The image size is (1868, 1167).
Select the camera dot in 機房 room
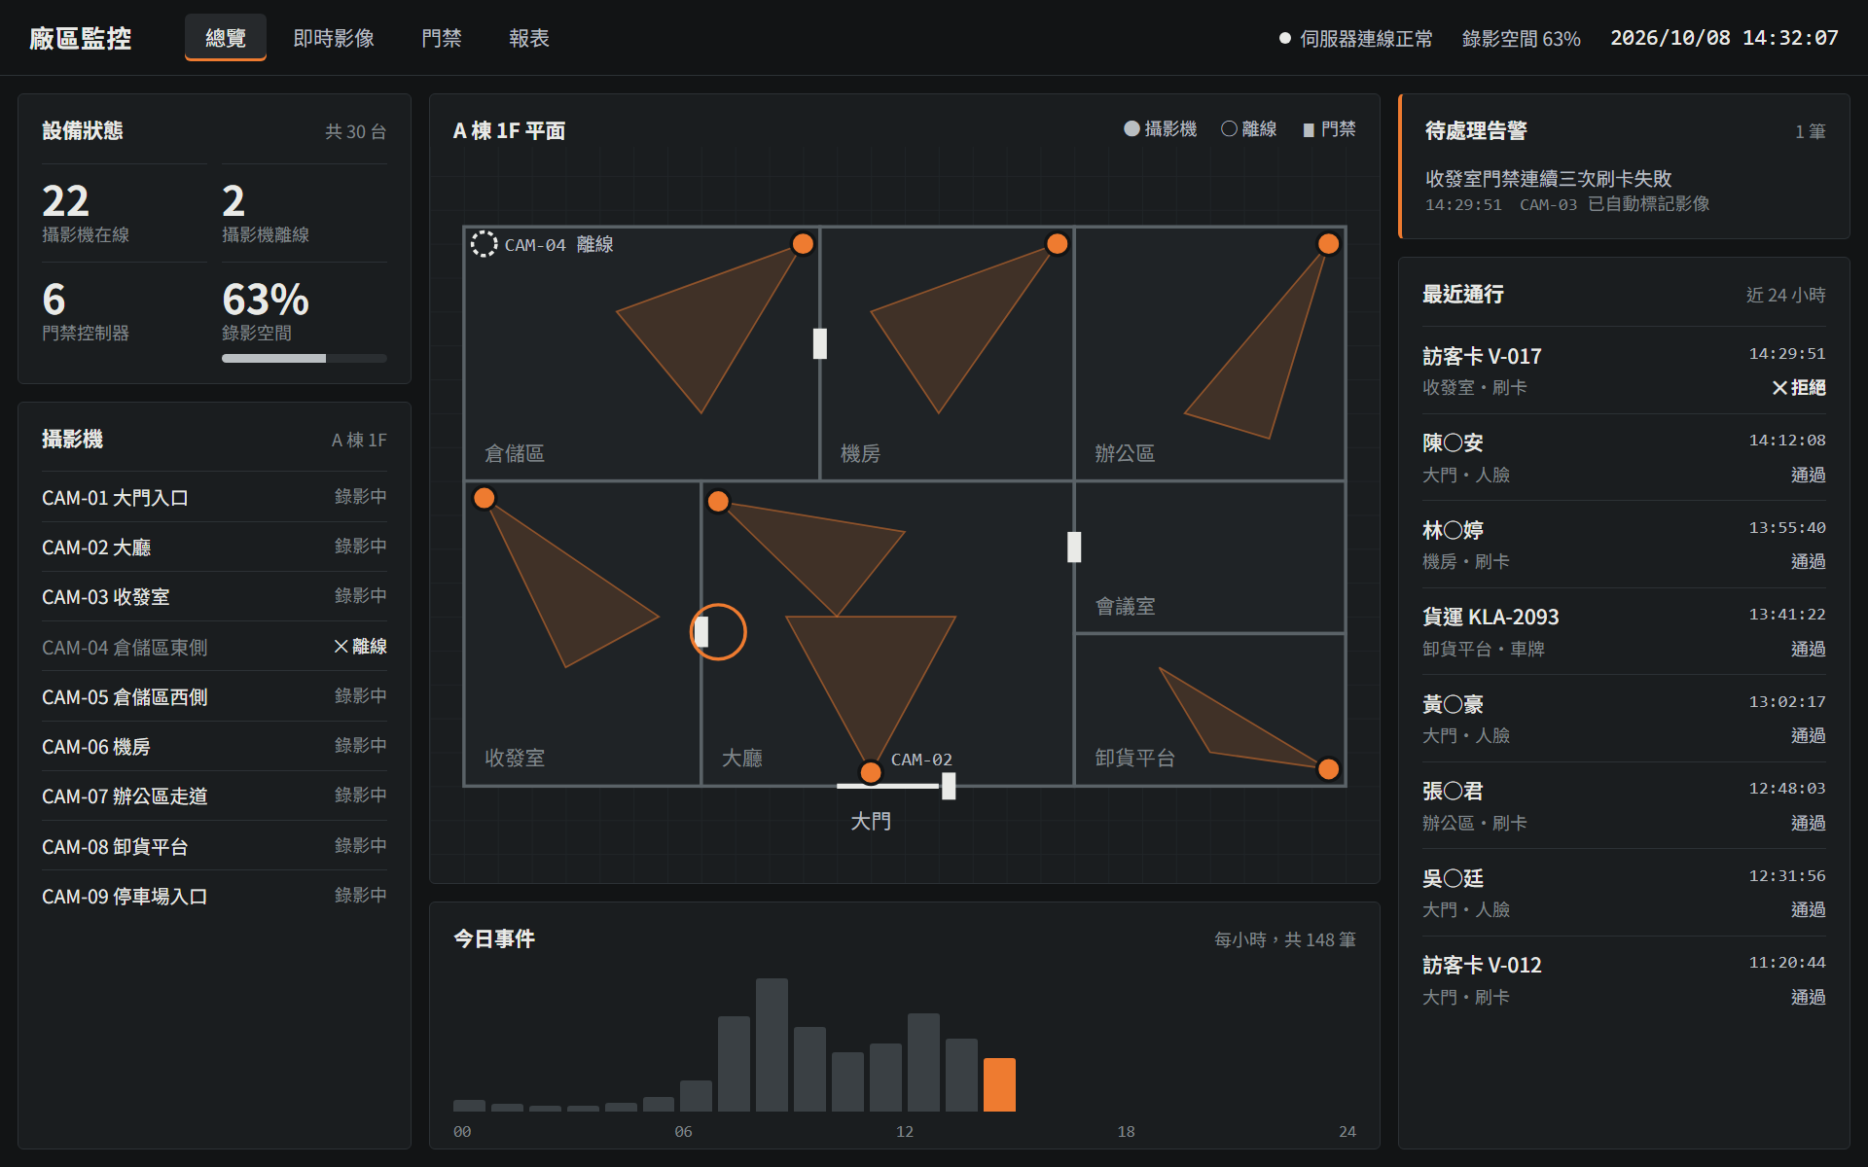point(1057,244)
